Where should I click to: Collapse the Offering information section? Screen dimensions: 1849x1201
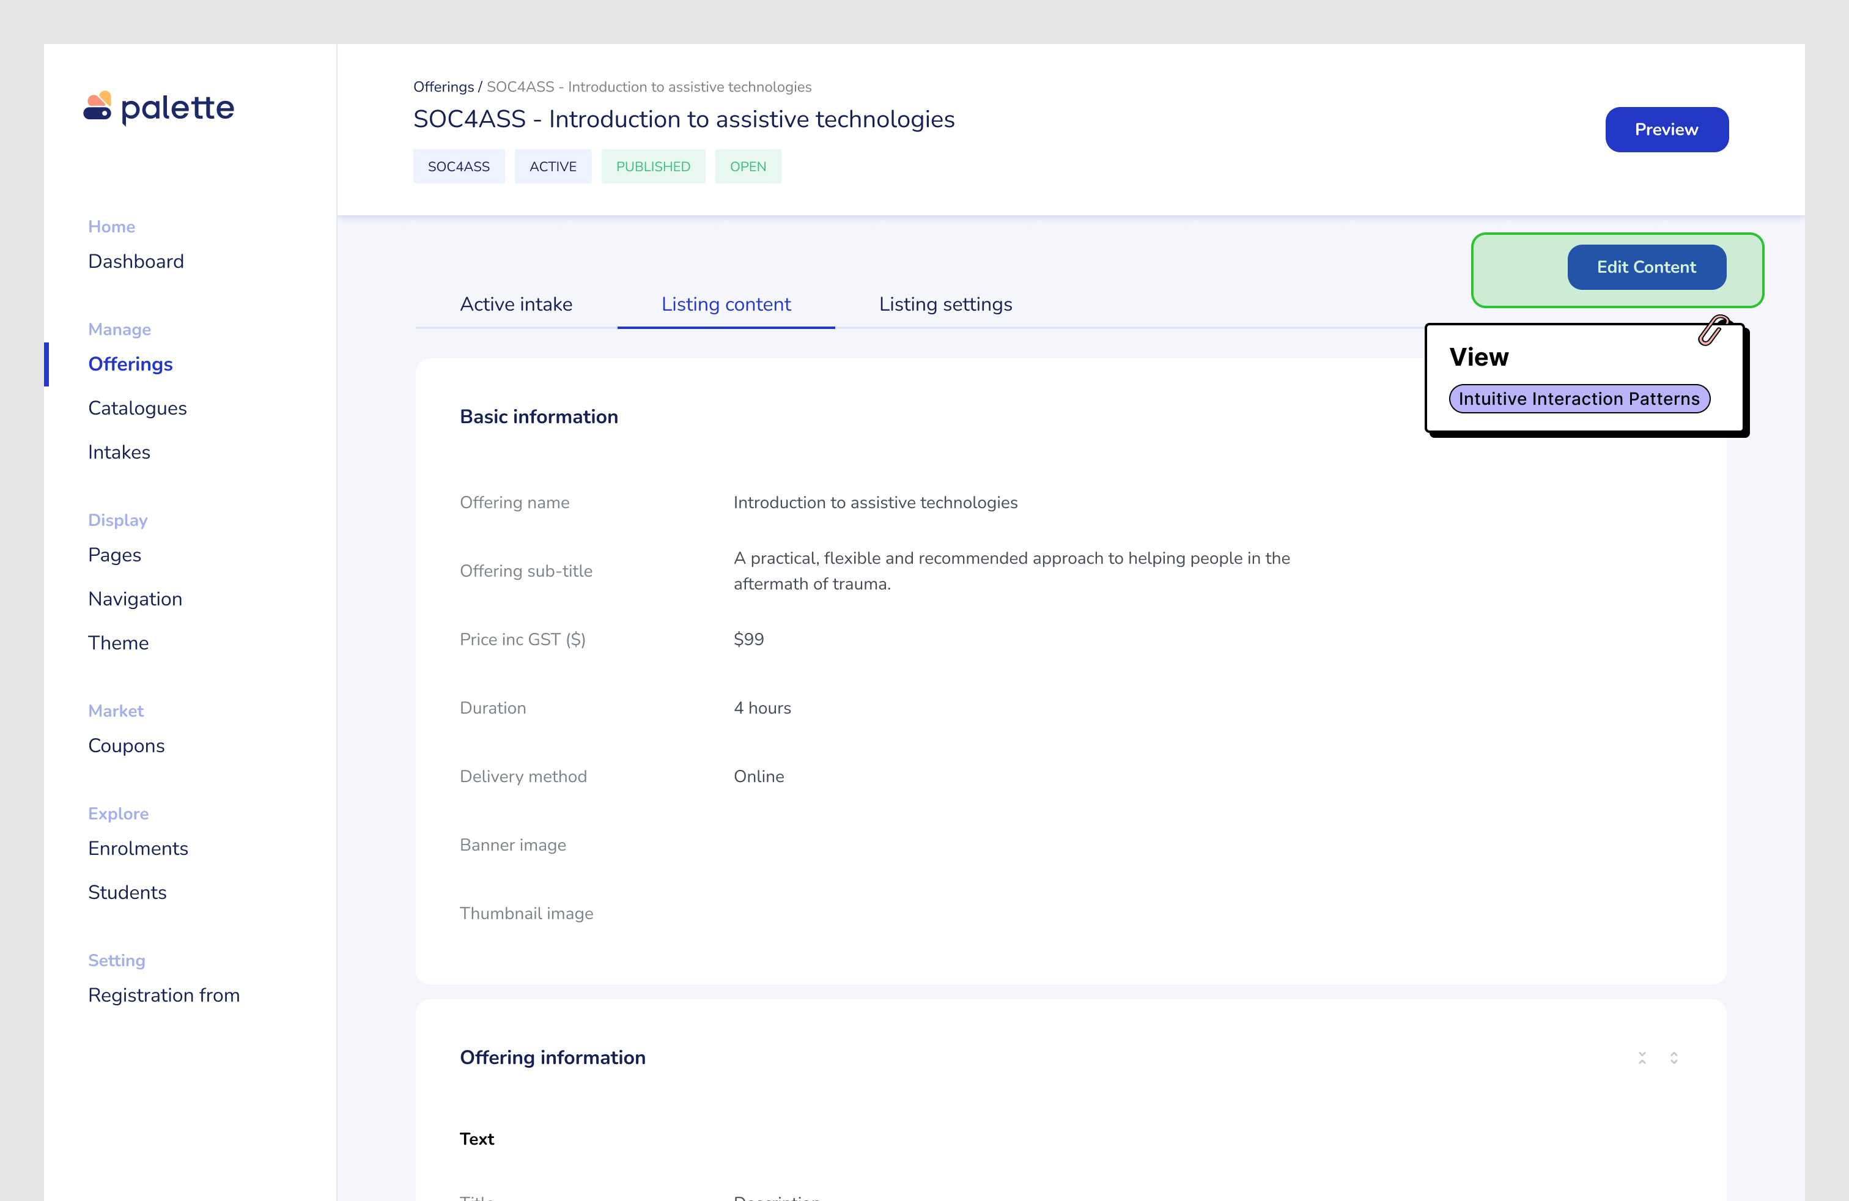[1642, 1057]
